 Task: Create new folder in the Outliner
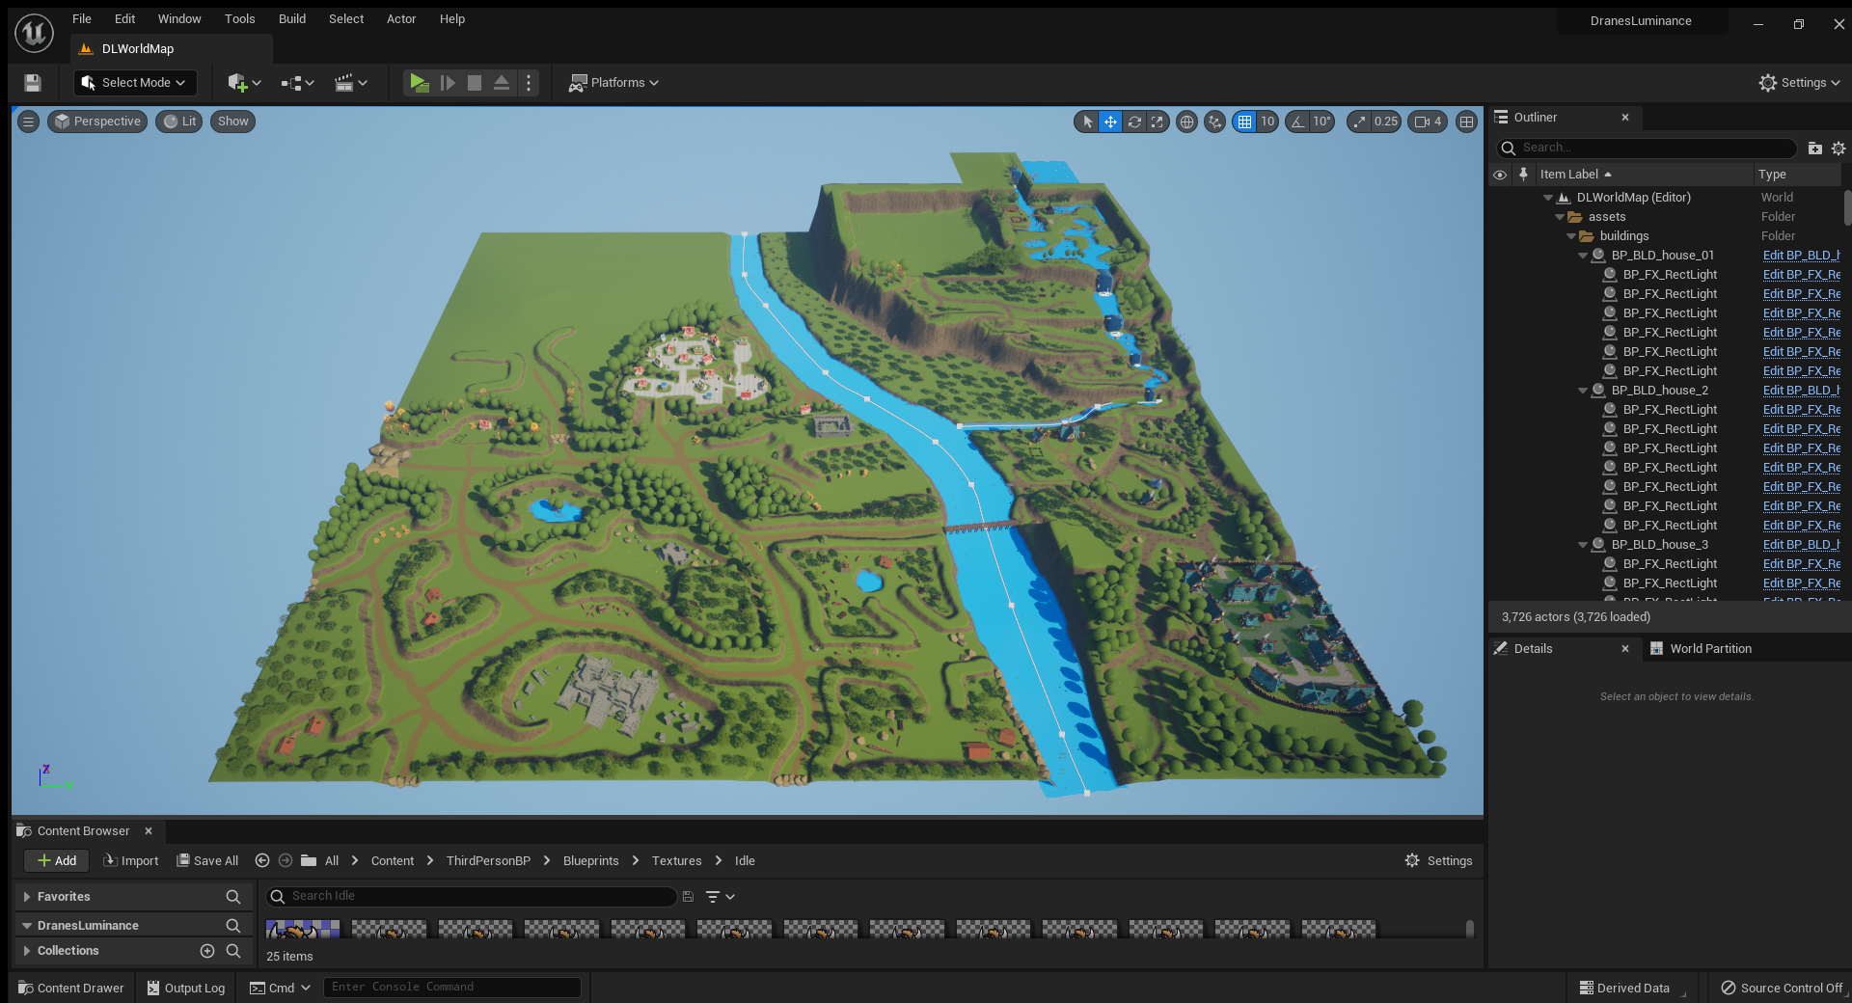click(x=1814, y=149)
